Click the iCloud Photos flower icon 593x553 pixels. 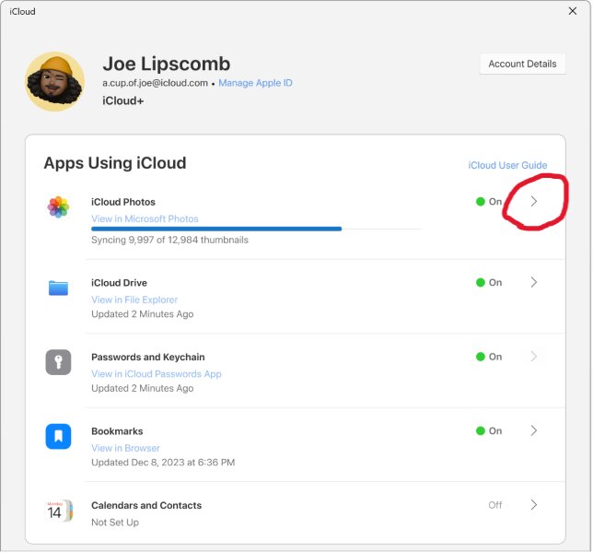point(58,207)
